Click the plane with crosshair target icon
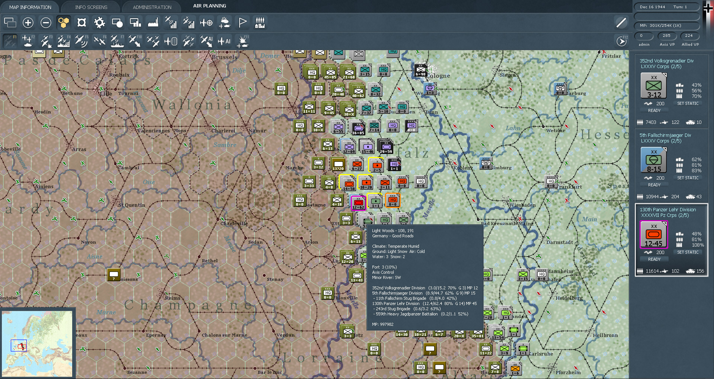The width and height of the screenshot is (714, 379). click(206, 23)
